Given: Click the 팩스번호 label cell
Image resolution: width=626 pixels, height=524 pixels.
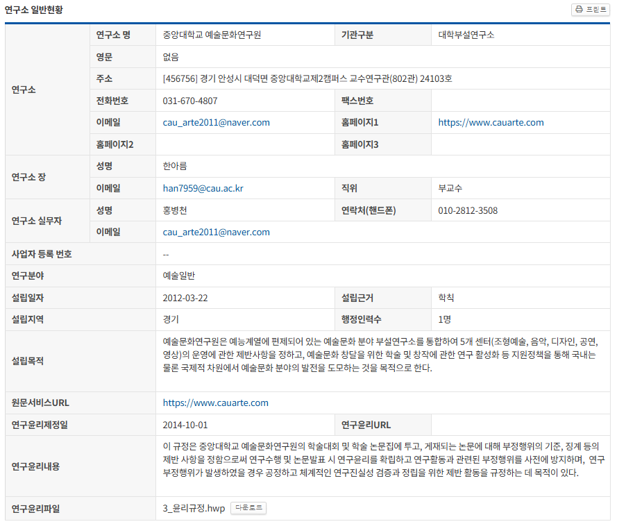Looking at the screenshot, I should click(383, 101).
